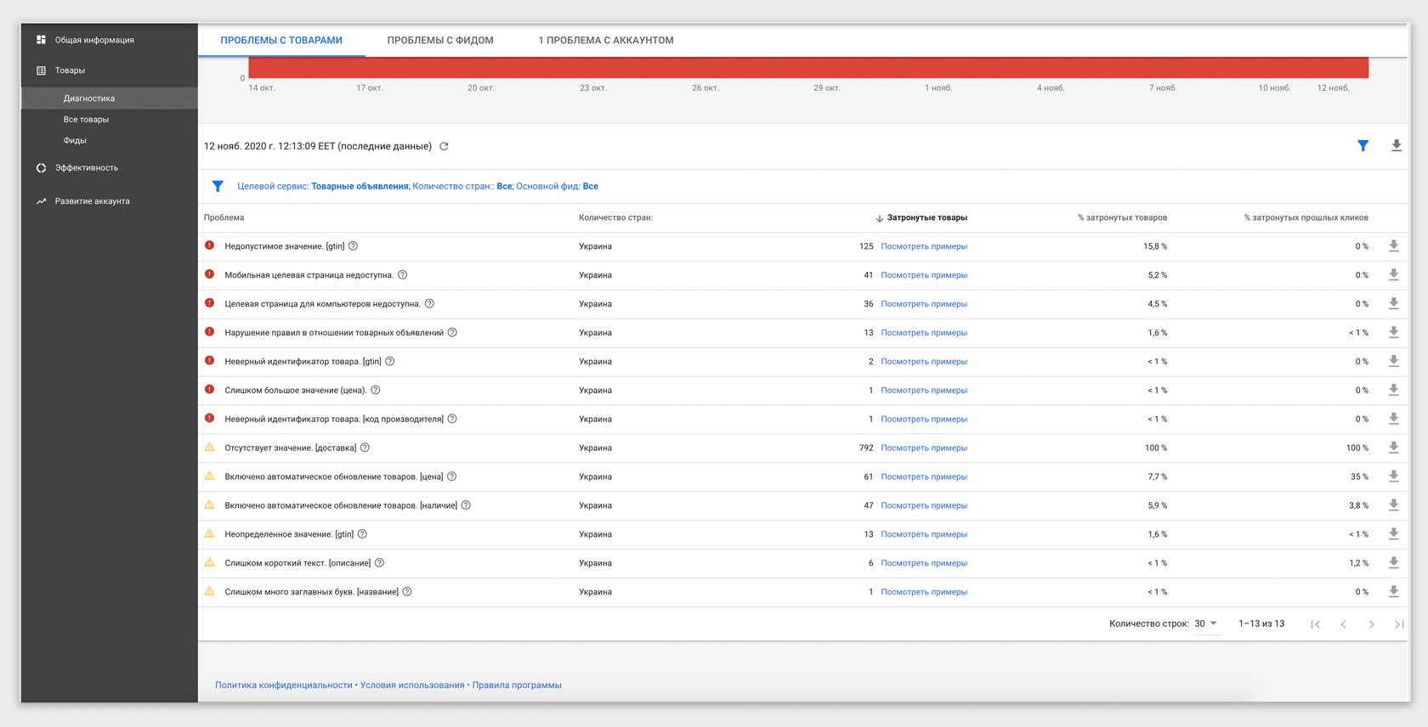Click help icon for mobile landing page issue
The width and height of the screenshot is (1428, 727).
pos(403,275)
